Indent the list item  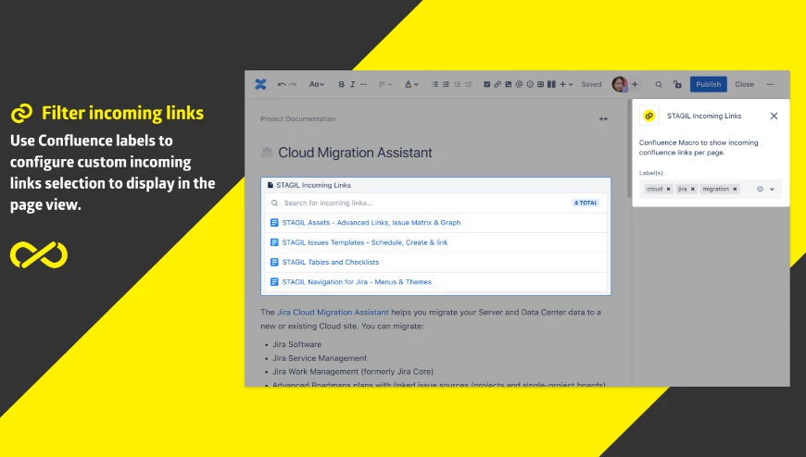click(x=468, y=84)
